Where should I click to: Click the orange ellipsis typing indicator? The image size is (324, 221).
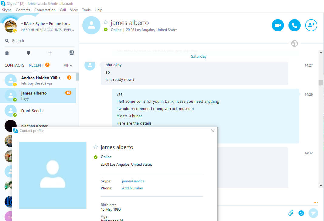coord(315,202)
